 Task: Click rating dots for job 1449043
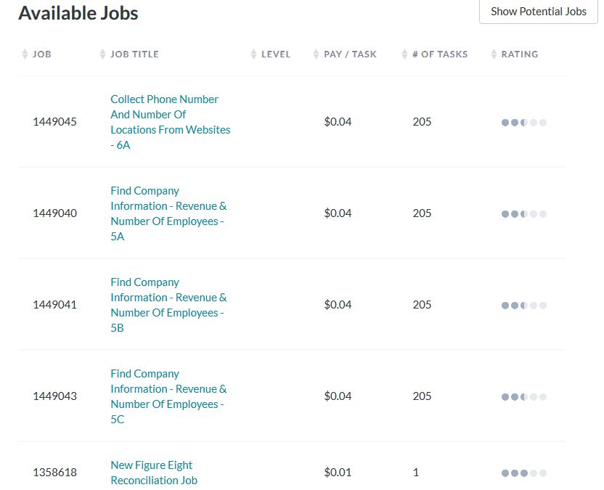523,397
